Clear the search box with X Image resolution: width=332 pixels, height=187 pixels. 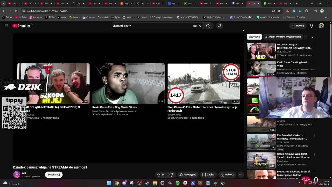coord(200,26)
